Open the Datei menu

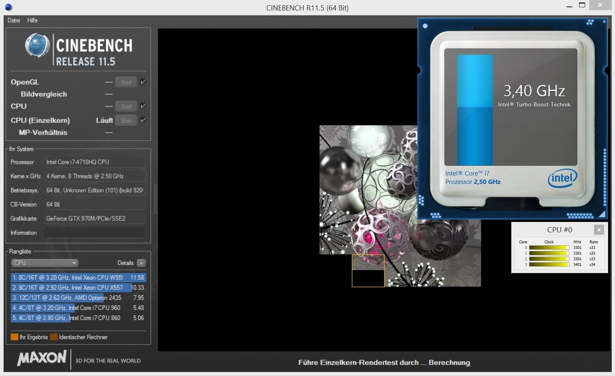pyautogui.click(x=14, y=20)
